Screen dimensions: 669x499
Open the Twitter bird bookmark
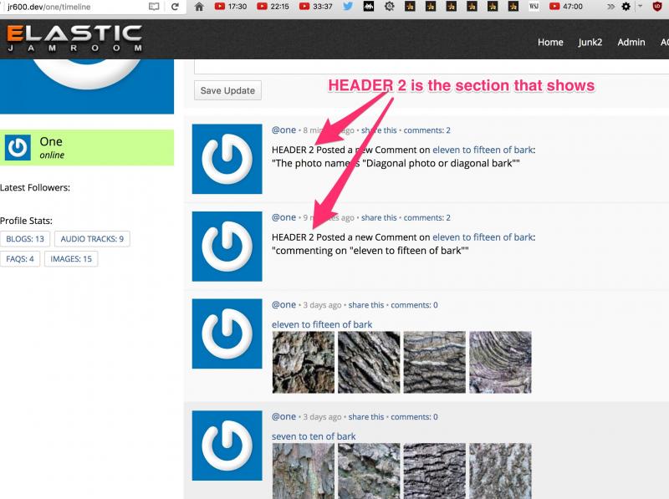pyautogui.click(x=348, y=7)
